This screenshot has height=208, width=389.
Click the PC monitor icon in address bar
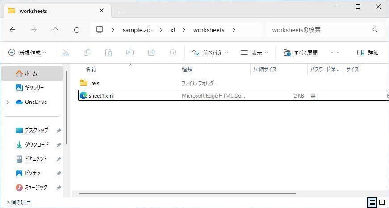(100, 30)
